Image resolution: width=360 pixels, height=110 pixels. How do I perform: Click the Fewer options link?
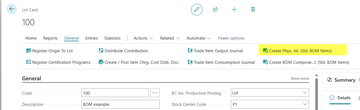tap(231, 38)
